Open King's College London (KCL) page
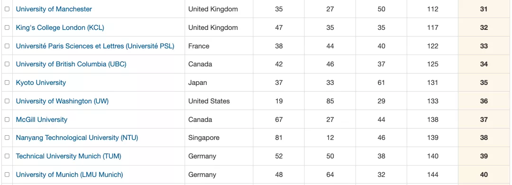This screenshot has height=185, width=512. click(x=60, y=28)
